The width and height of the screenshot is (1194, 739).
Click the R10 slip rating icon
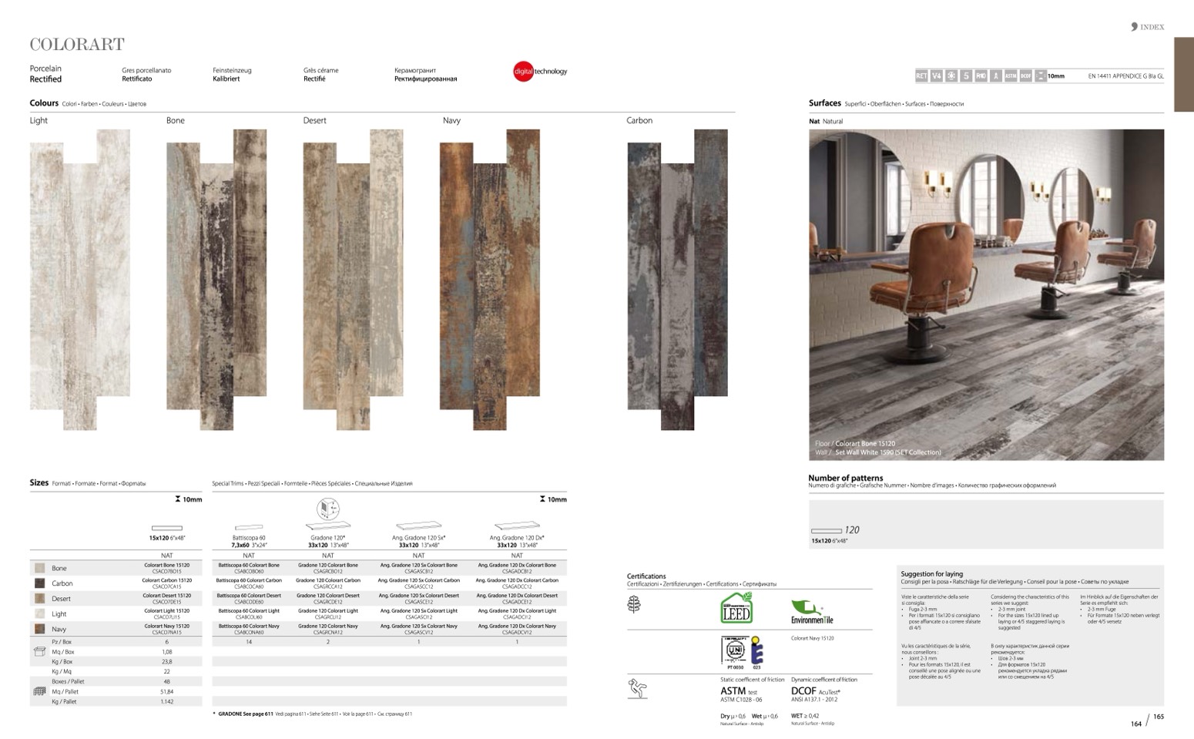coord(981,76)
